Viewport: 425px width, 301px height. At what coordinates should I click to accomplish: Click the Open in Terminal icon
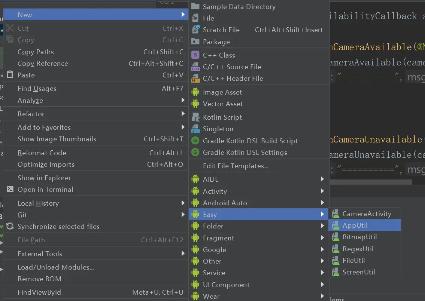pos(10,189)
